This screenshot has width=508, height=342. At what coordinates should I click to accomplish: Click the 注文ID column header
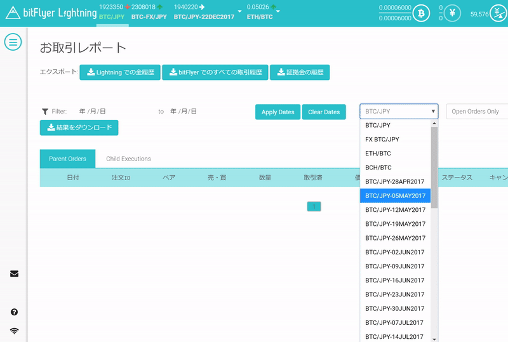click(x=121, y=178)
